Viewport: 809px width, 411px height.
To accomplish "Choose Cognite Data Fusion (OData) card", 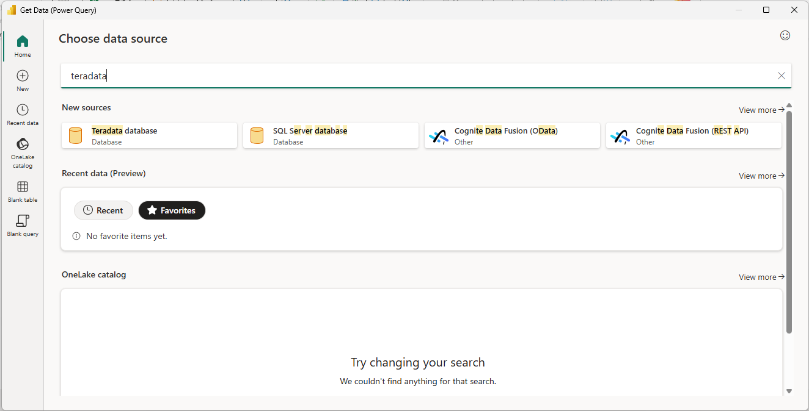I will tap(512, 135).
